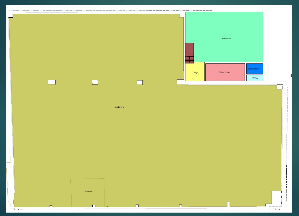Viewport: 299px width, 216px height.
Task: Click the Refectoire label text
Action: tap(224, 72)
